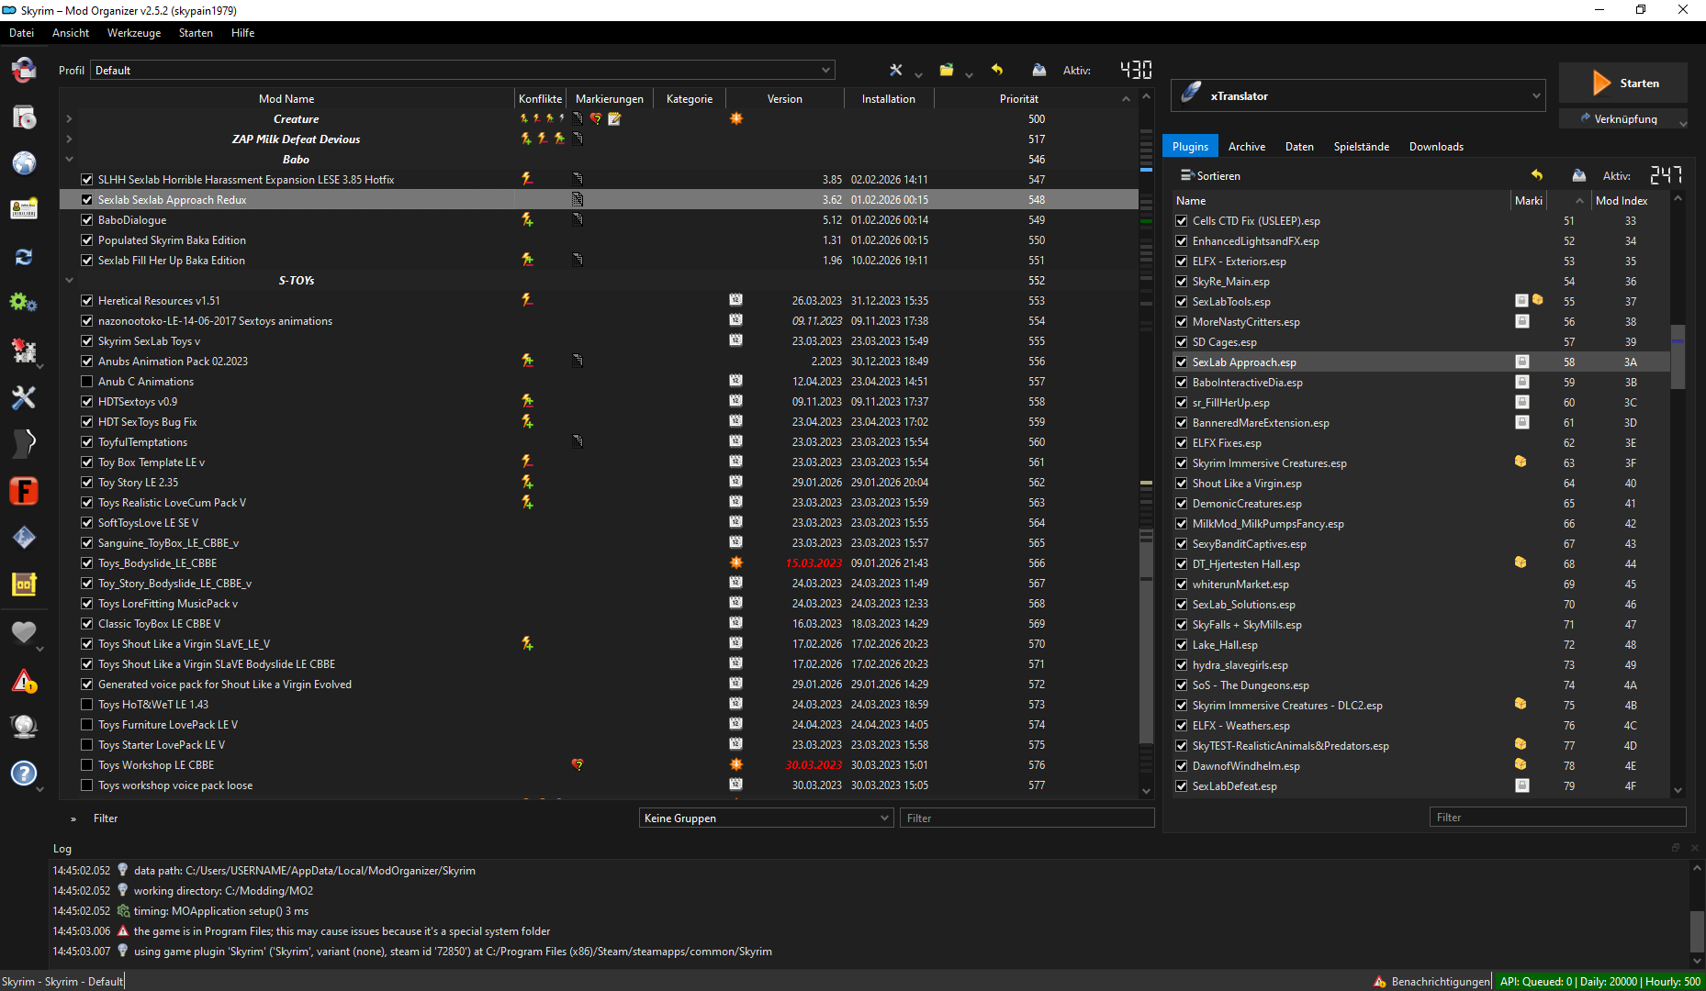Click the open folder icon above mod list
Image resolution: width=1706 pixels, height=991 pixels.
click(x=947, y=70)
